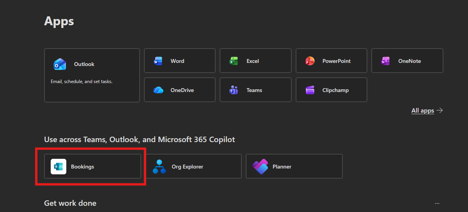Click the 'Apps' page heading
This screenshot has height=212, width=468.
(x=59, y=21)
